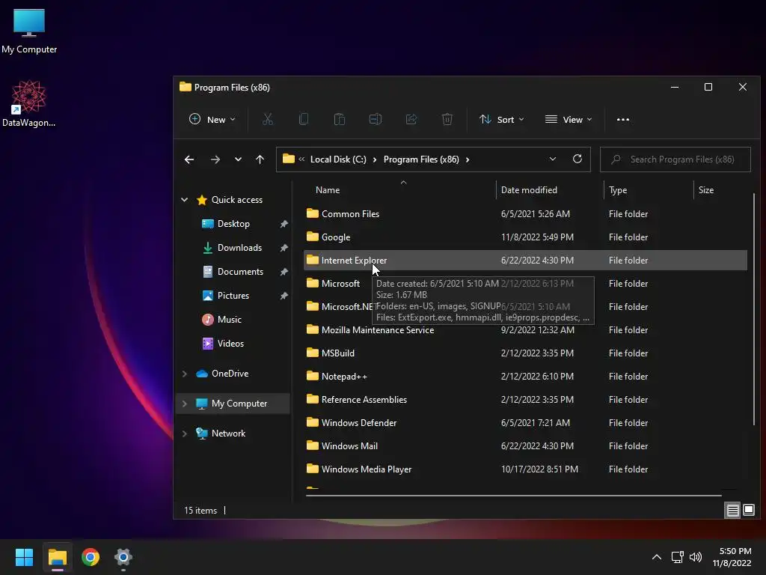Click the vertical scrollbar of file list
Image resolution: width=766 pixels, height=575 pixels.
(x=754, y=308)
